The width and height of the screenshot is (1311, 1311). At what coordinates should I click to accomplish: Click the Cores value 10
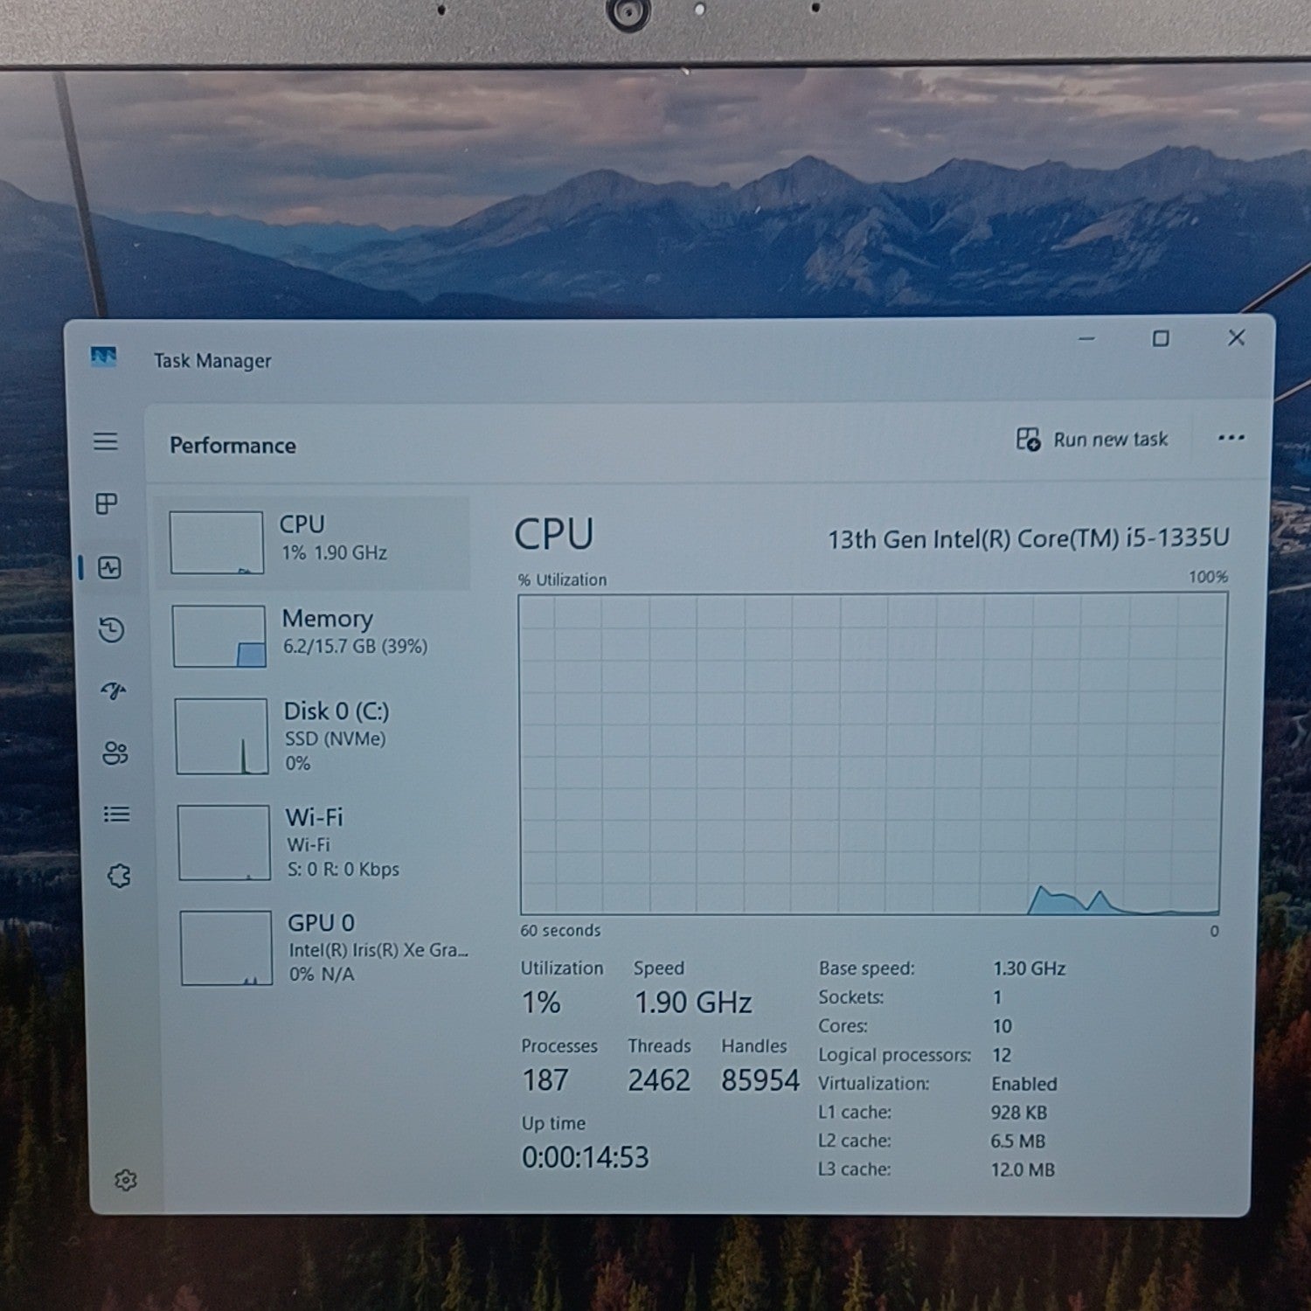point(1002,1026)
